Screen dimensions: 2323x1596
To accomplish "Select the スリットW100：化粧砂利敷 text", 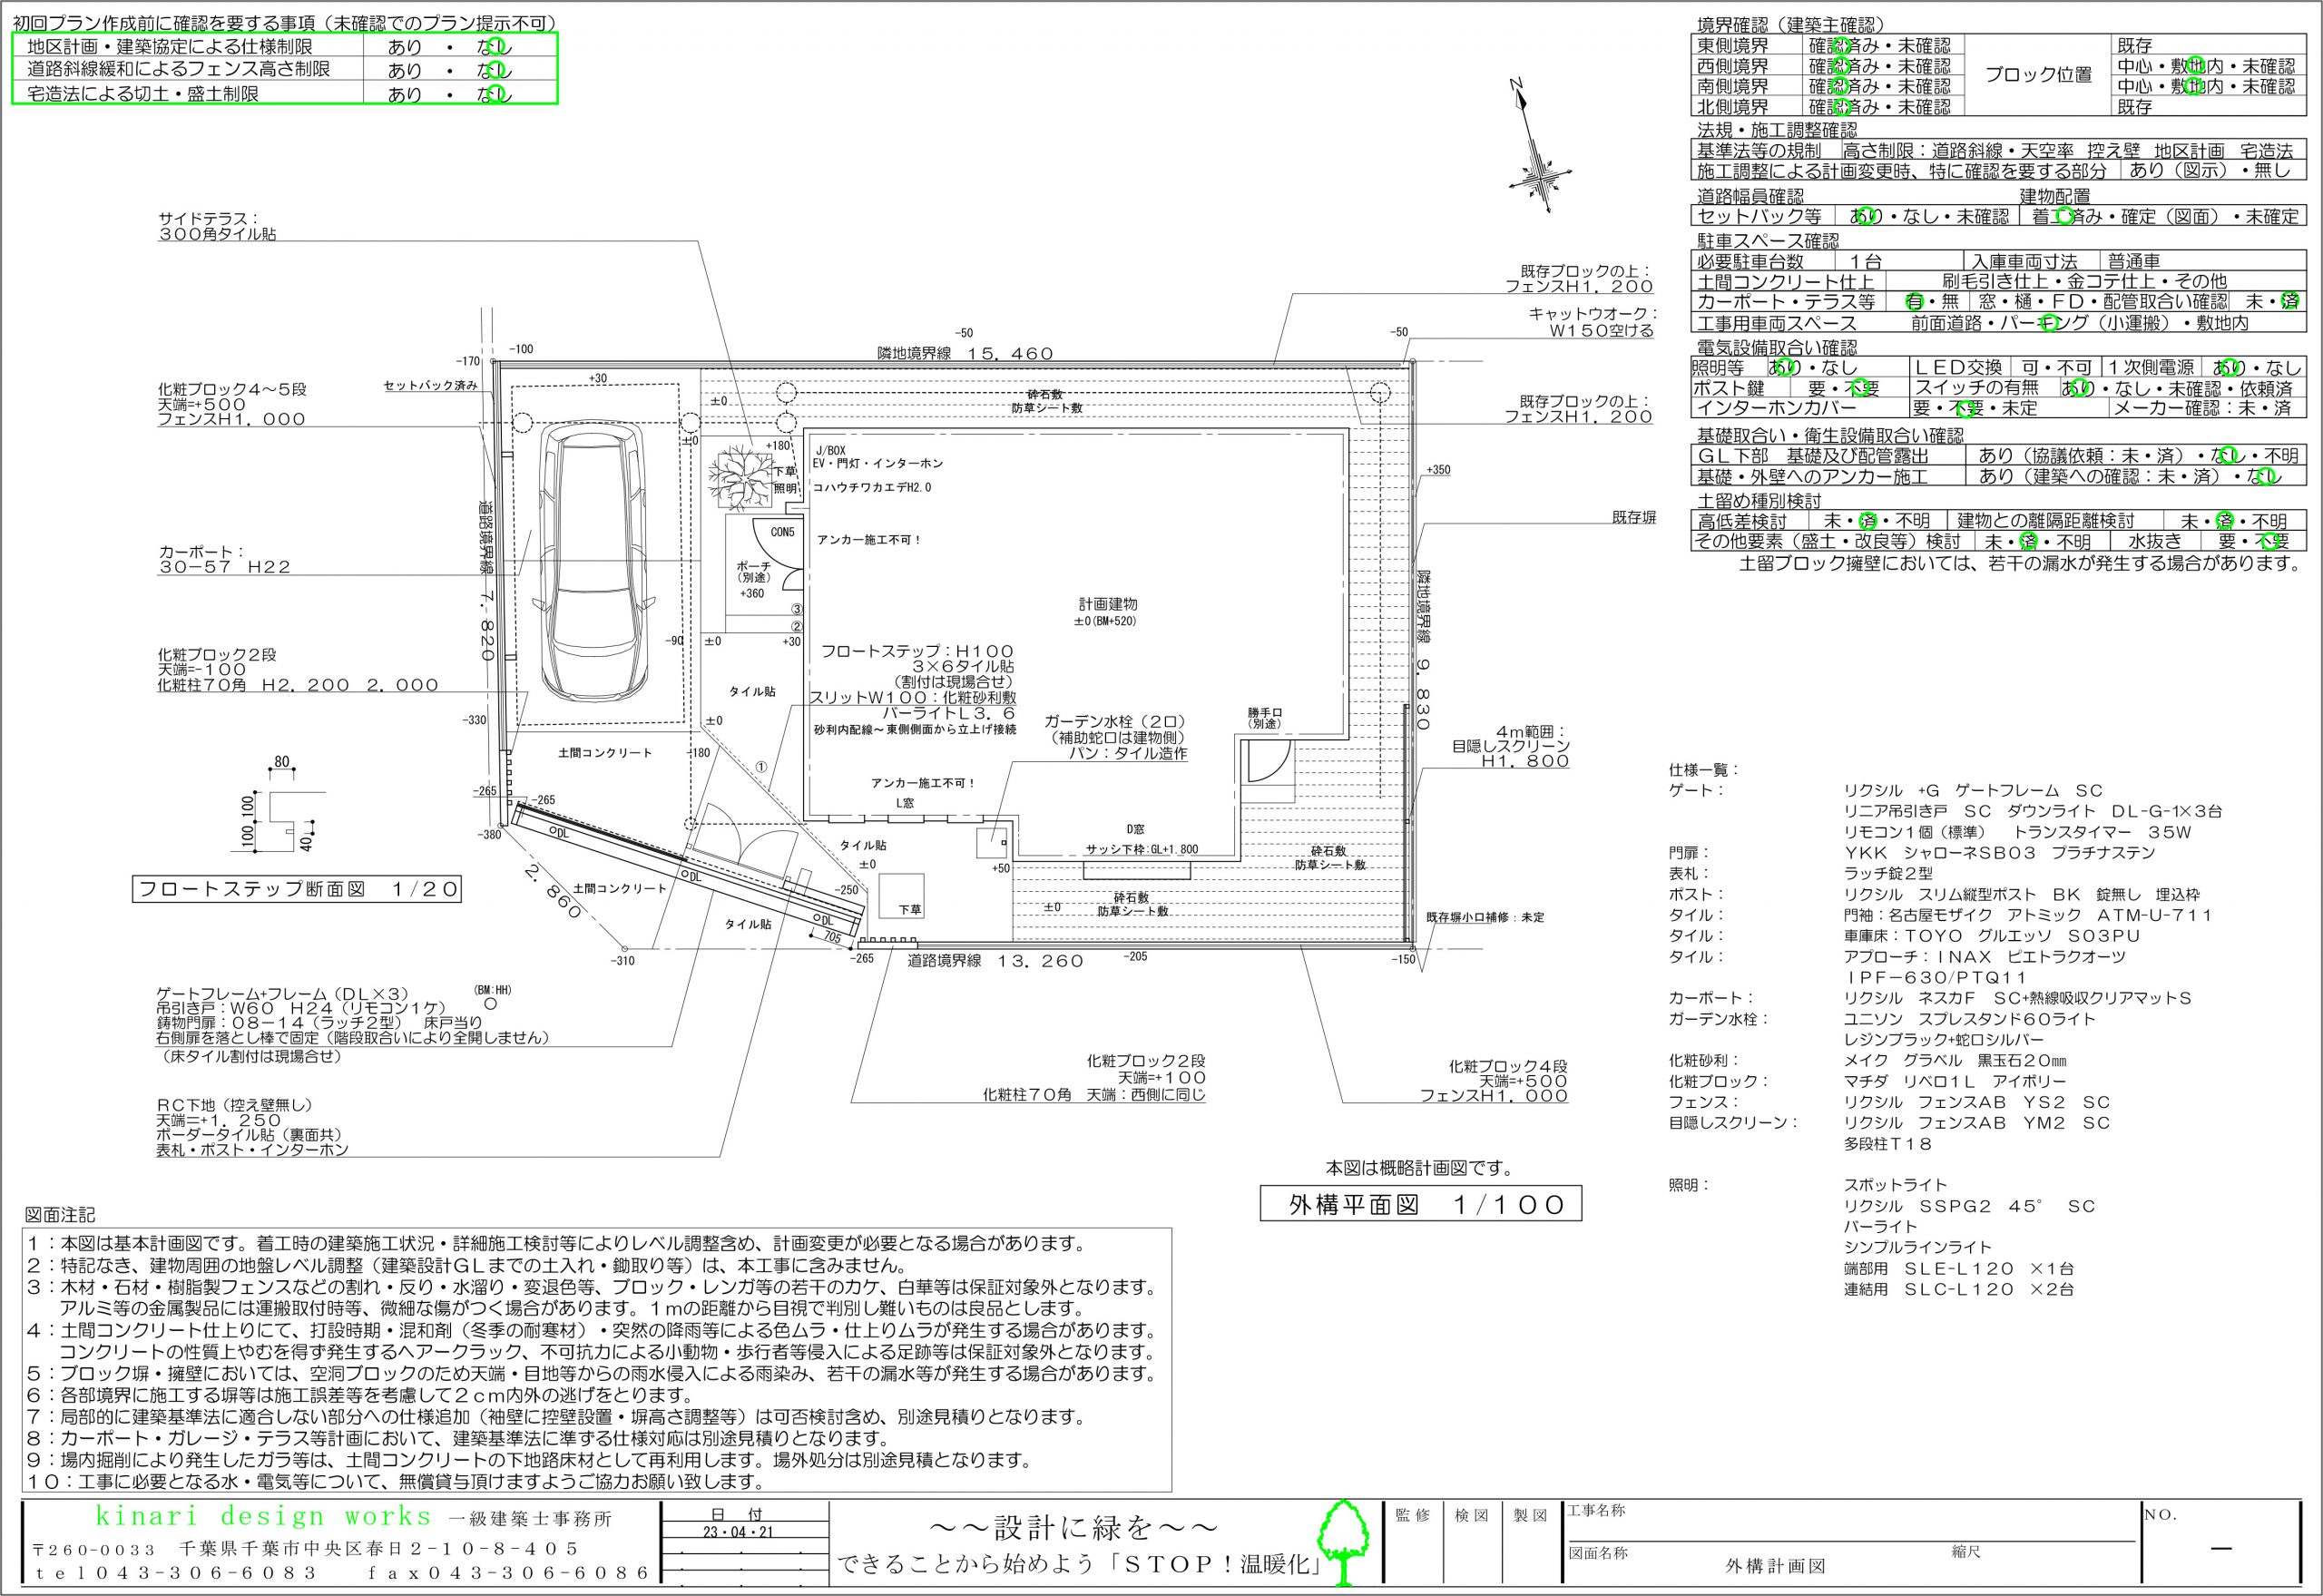I will pyautogui.click(x=912, y=697).
